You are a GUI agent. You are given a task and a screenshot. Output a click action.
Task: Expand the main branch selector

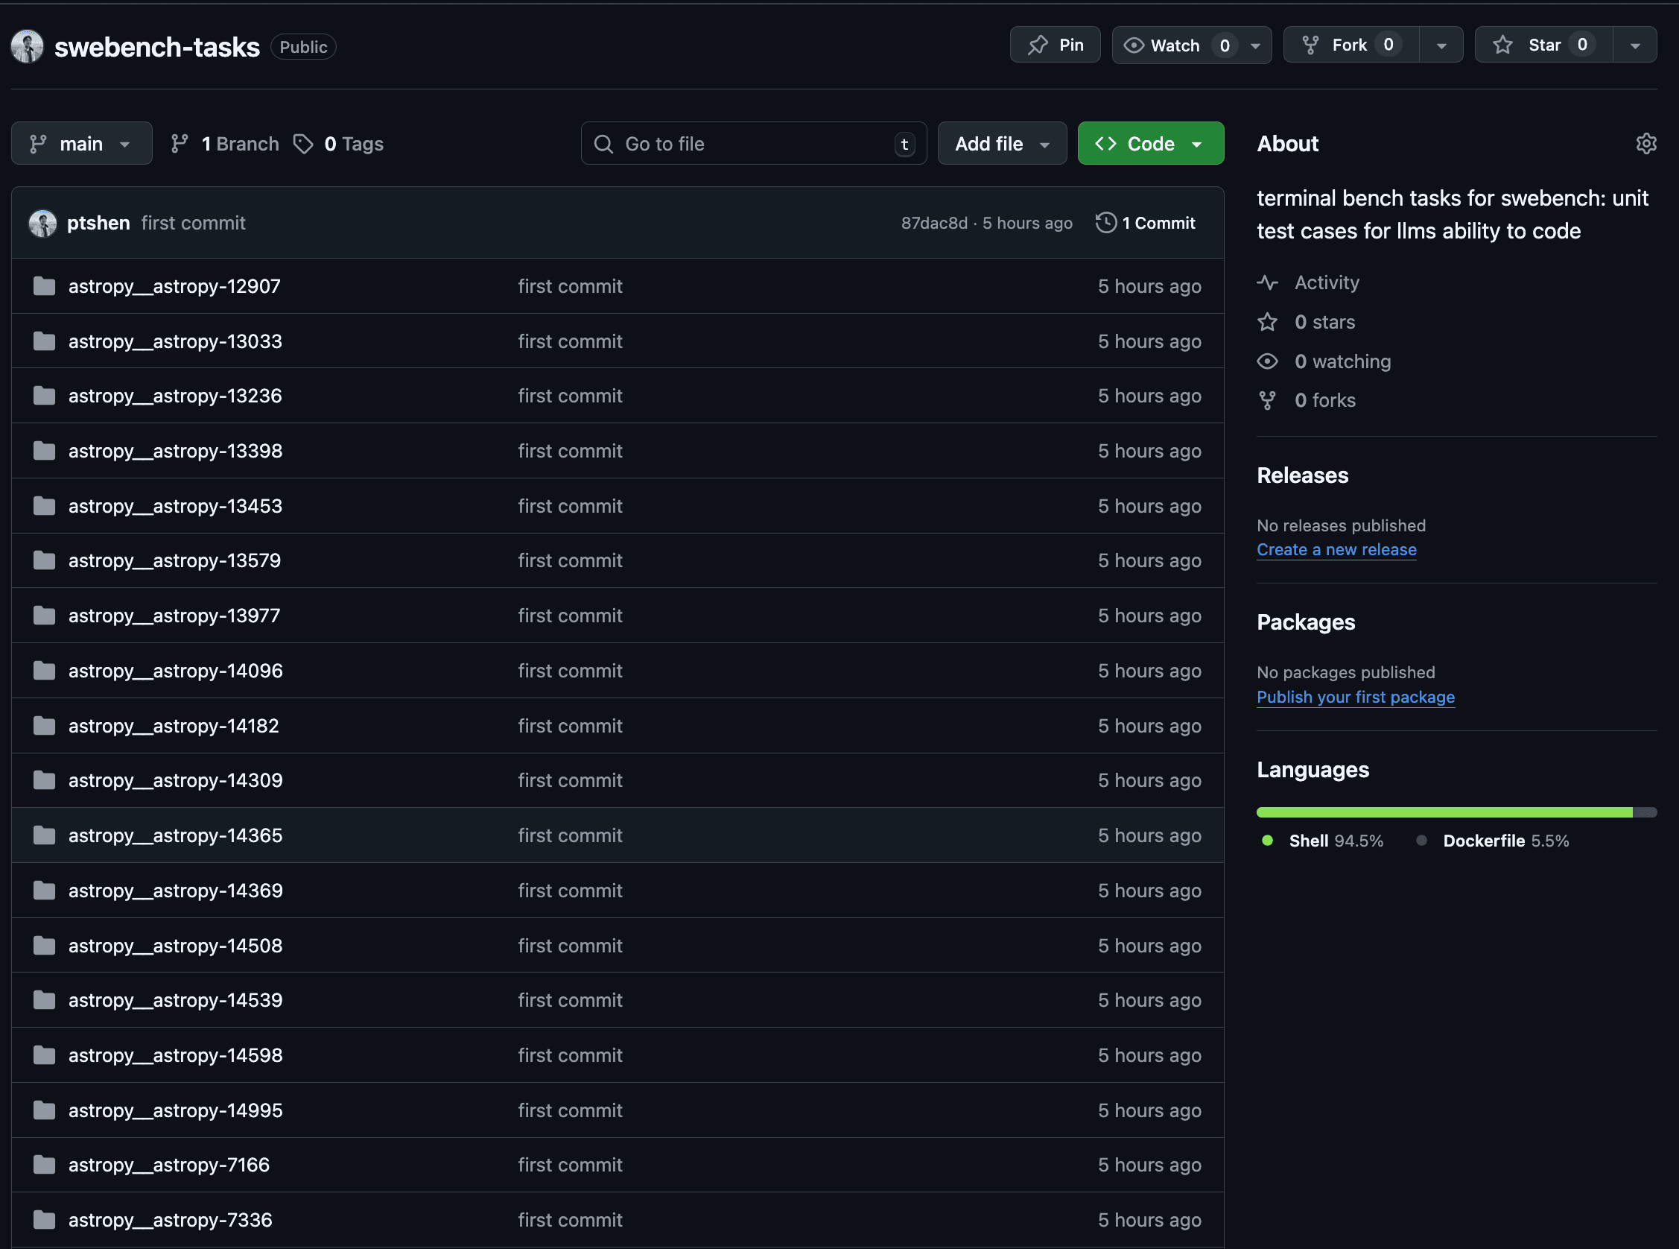(82, 143)
